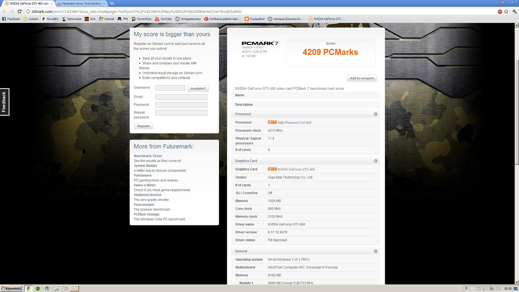Open the TPB bookmark
The height and width of the screenshot is (292, 519).
pyautogui.click(x=123, y=19)
